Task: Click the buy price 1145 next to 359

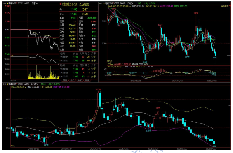Action: pyautogui.click(x=74, y=14)
